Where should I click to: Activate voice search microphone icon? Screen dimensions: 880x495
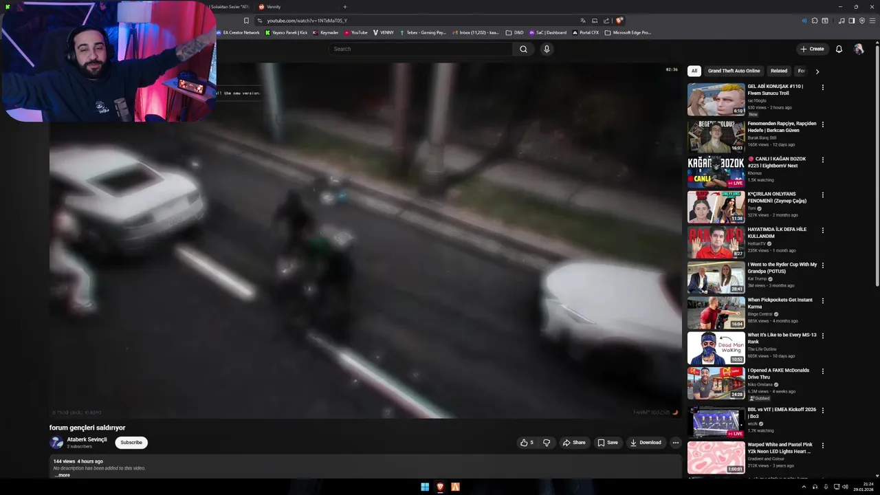(547, 49)
